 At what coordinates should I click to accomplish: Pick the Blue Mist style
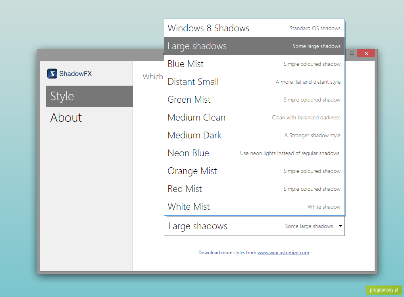254,64
